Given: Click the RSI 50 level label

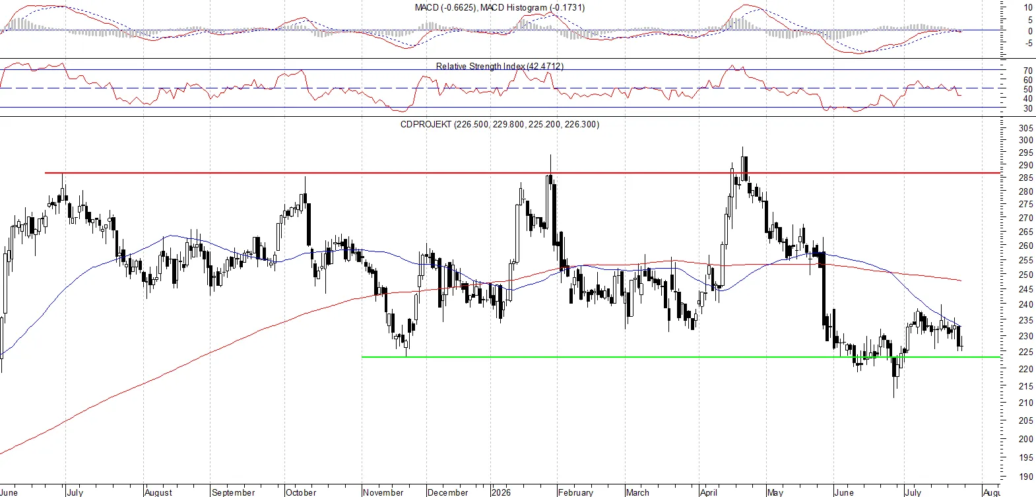Looking at the screenshot, I should [x=1028, y=89].
